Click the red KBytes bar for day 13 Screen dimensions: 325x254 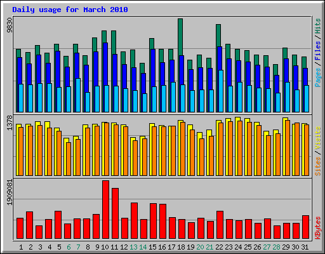click(x=134, y=221)
